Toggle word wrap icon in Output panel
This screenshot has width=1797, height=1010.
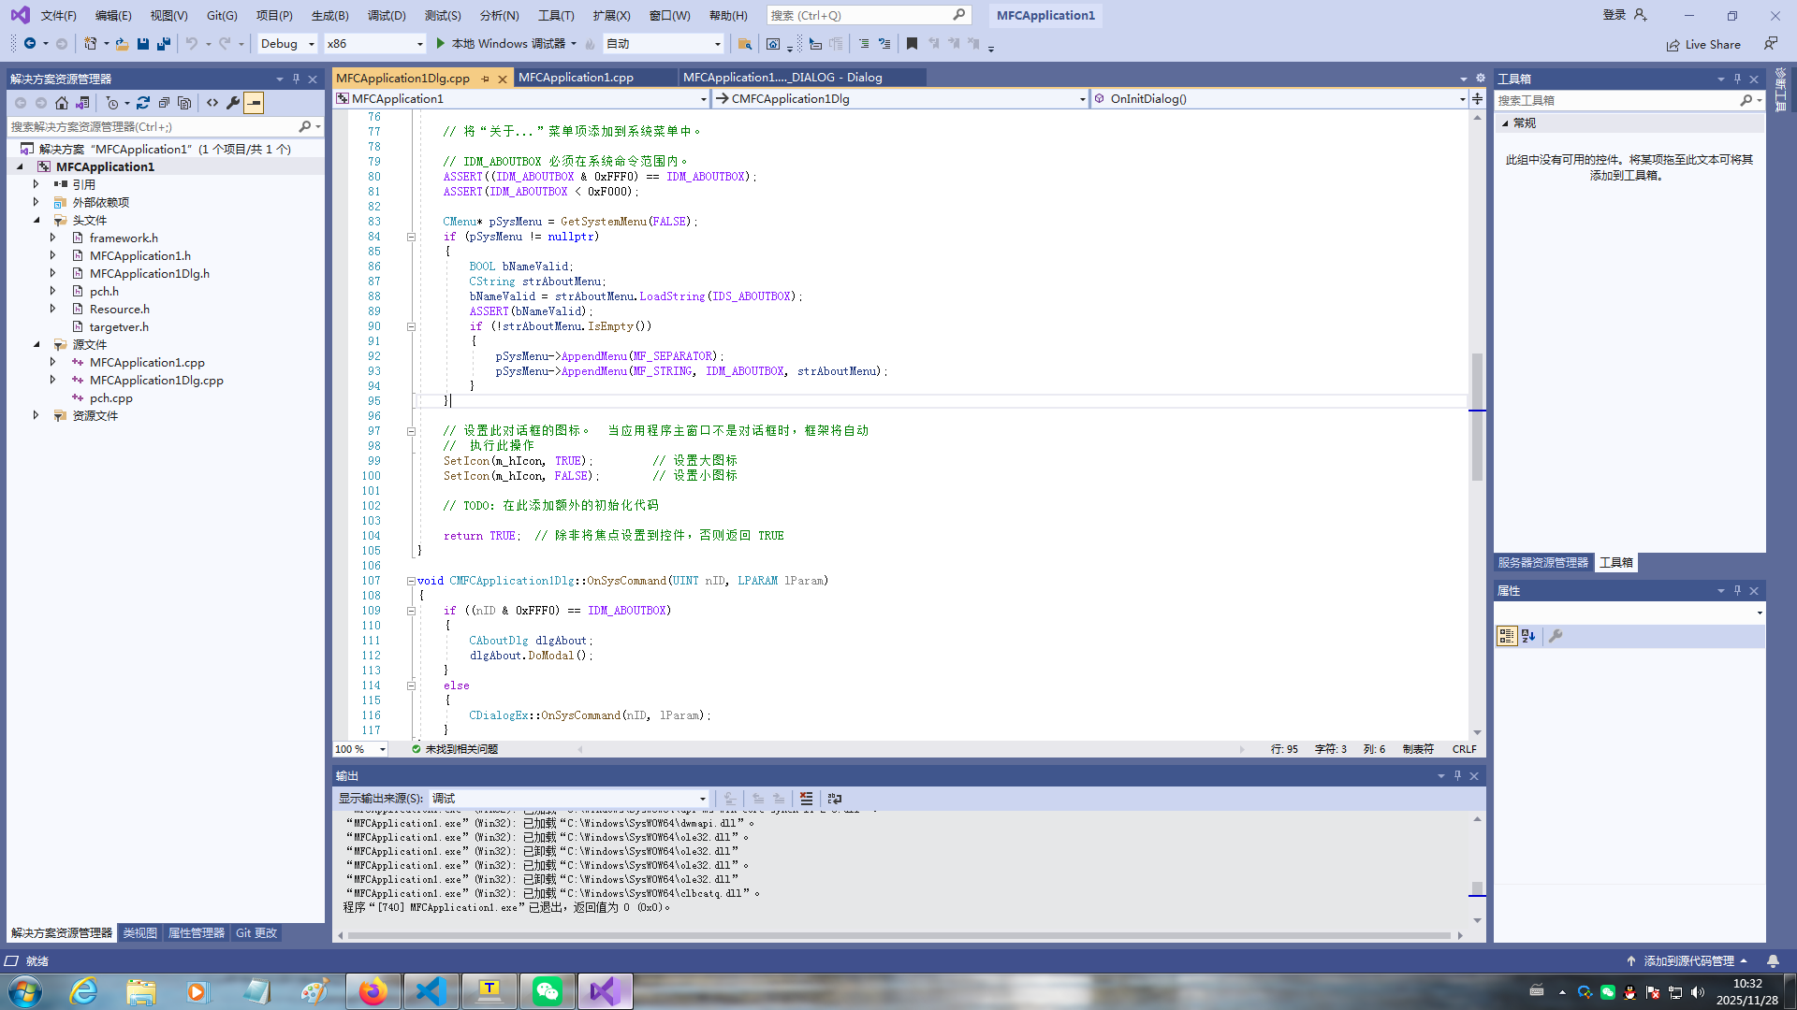(835, 799)
